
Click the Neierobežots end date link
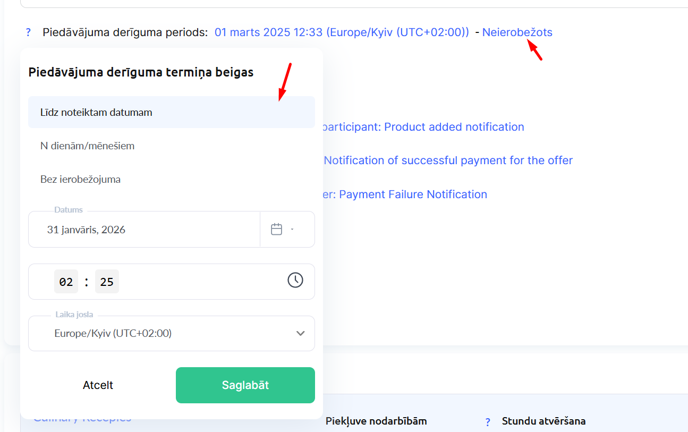[x=517, y=32]
